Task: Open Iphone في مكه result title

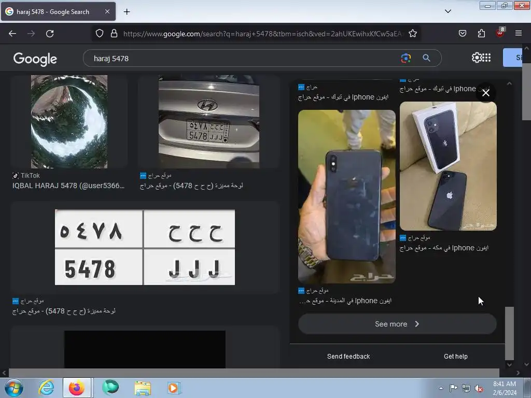Action: (x=444, y=248)
